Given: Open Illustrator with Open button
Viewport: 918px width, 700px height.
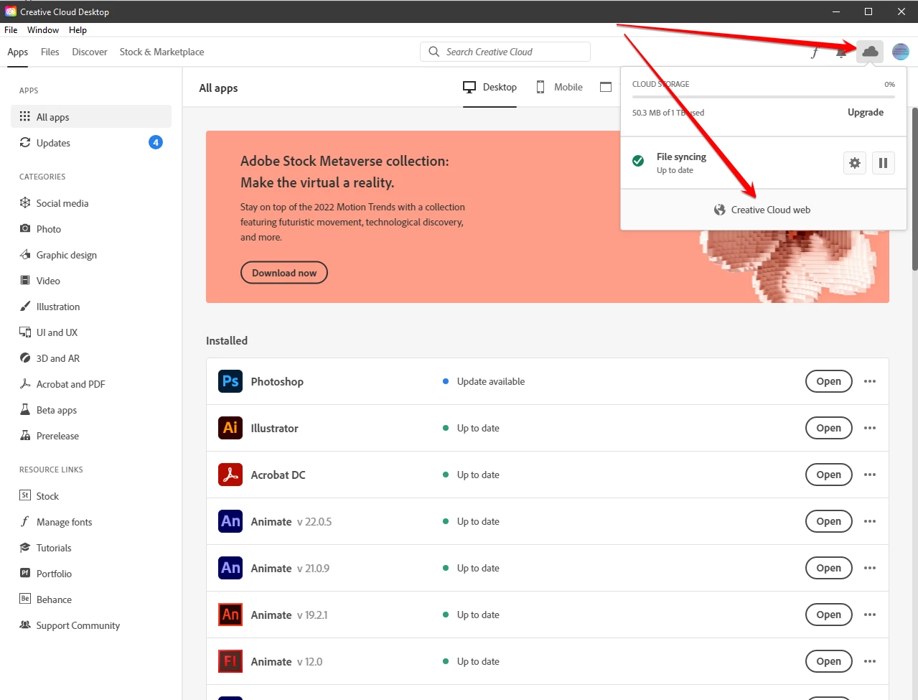Looking at the screenshot, I should pyautogui.click(x=829, y=428).
